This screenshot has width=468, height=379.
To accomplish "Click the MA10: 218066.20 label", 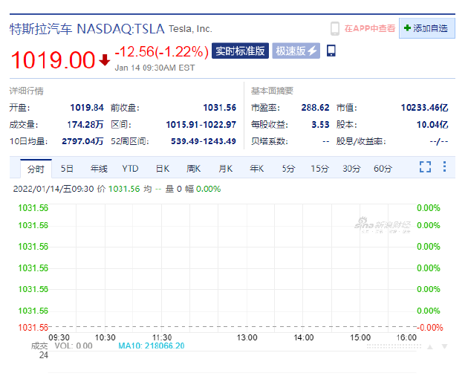I will 152,346.
